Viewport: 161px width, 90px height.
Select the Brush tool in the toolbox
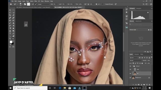tap(10, 23)
